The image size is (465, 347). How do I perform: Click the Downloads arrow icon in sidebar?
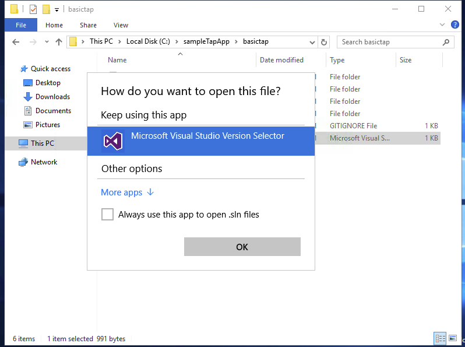(x=28, y=97)
